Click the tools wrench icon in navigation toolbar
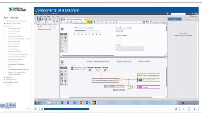The width and height of the screenshot is (202, 113). (50, 19)
